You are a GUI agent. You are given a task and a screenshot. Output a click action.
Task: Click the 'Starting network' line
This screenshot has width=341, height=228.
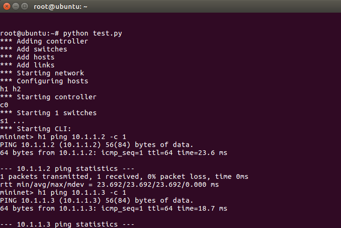tap(42, 73)
